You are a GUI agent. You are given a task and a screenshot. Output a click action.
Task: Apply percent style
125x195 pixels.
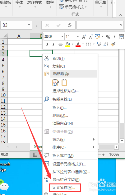coord(108,37)
